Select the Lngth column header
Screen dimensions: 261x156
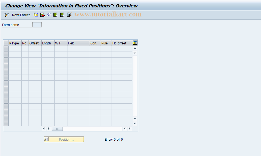pyautogui.click(x=48, y=43)
